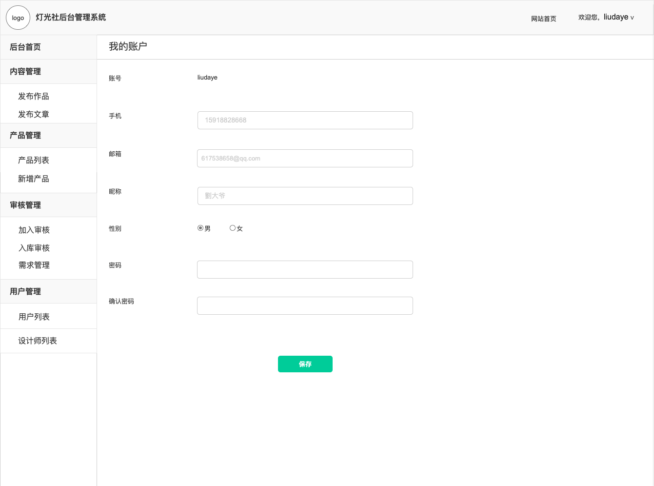The height and width of the screenshot is (486, 654).
Task: Open 加入审核 page
Action: point(34,230)
